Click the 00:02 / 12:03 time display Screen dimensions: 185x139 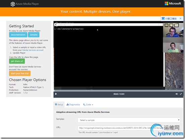coord(119,94)
